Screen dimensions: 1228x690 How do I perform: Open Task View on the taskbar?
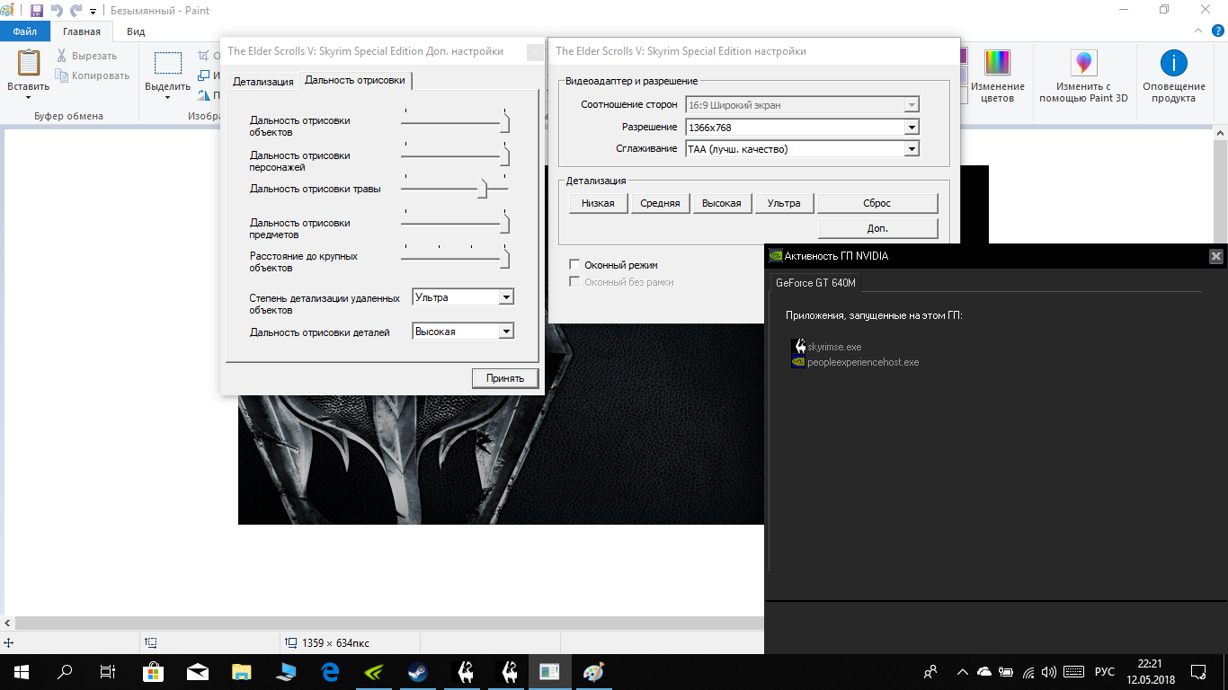[108, 671]
